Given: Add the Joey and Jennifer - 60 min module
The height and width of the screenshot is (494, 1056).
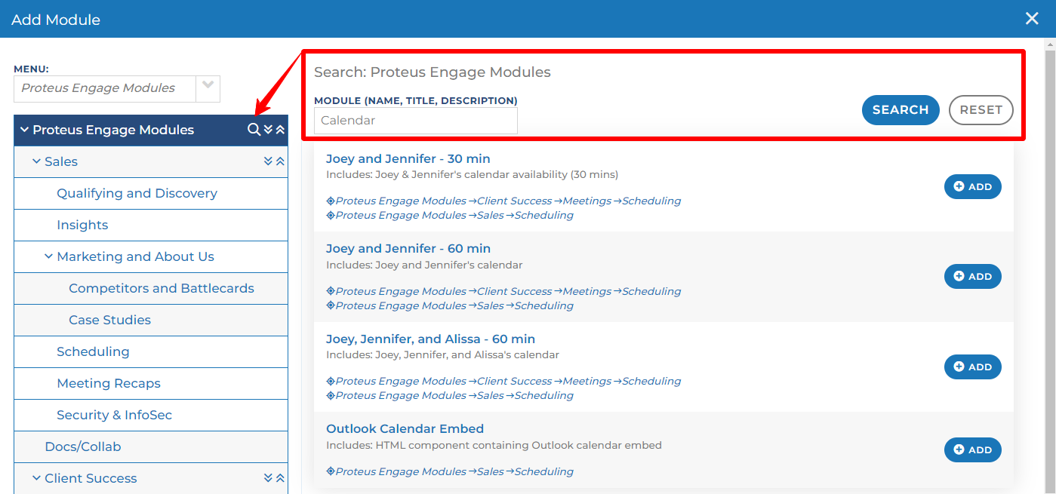Looking at the screenshot, I should pyautogui.click(x=973, y=277).
